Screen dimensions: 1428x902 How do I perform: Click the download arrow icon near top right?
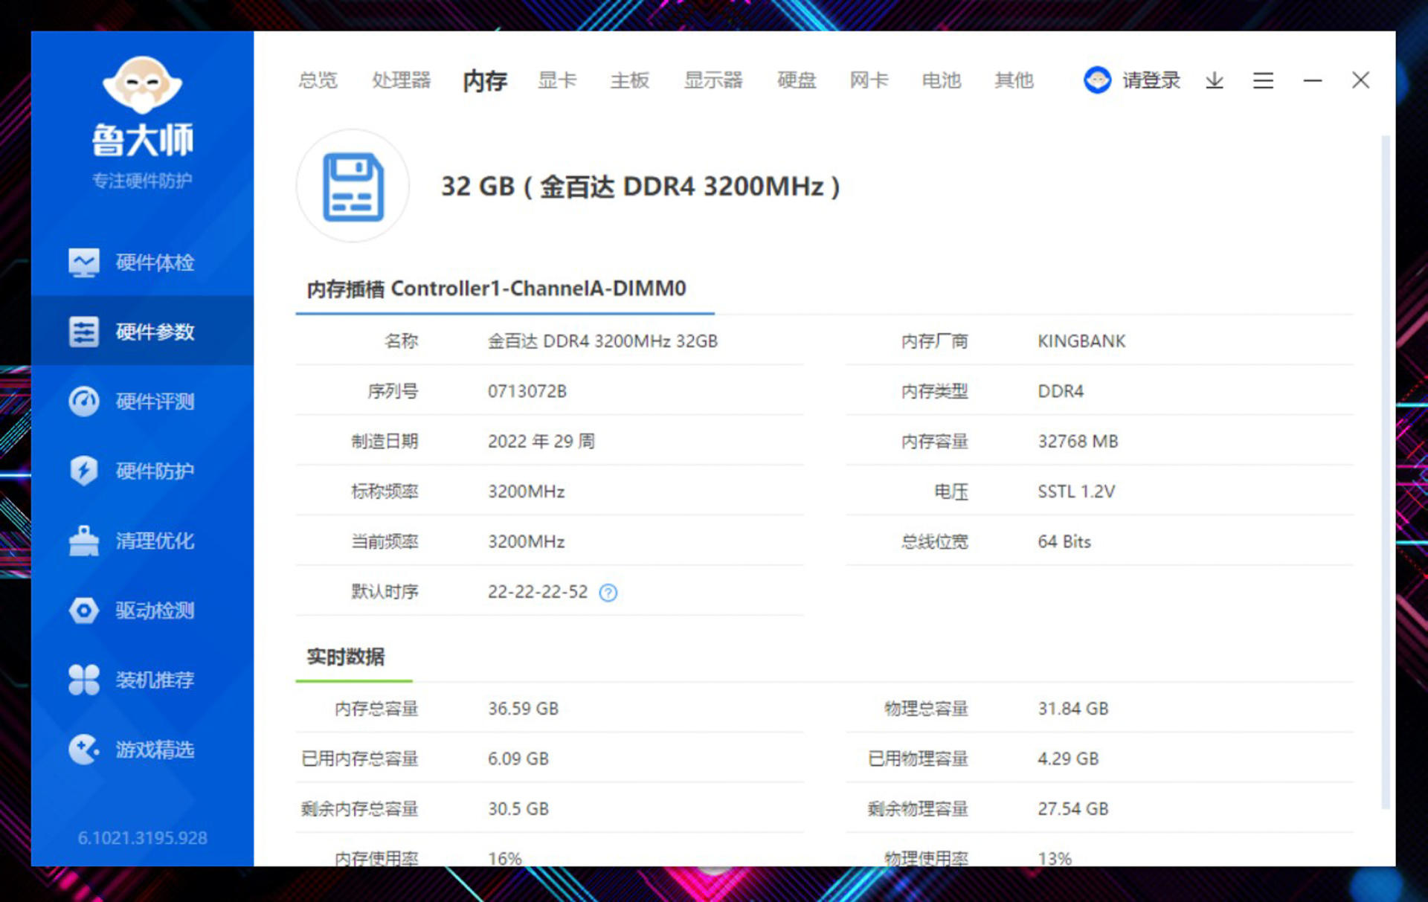coord(1214,80)
